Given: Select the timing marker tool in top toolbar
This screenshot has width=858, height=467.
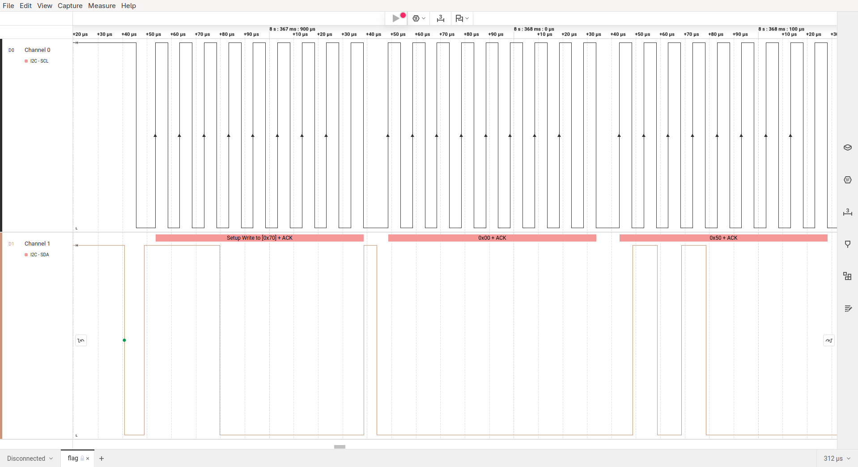Looking at the screenshot, I should (441, 18).
